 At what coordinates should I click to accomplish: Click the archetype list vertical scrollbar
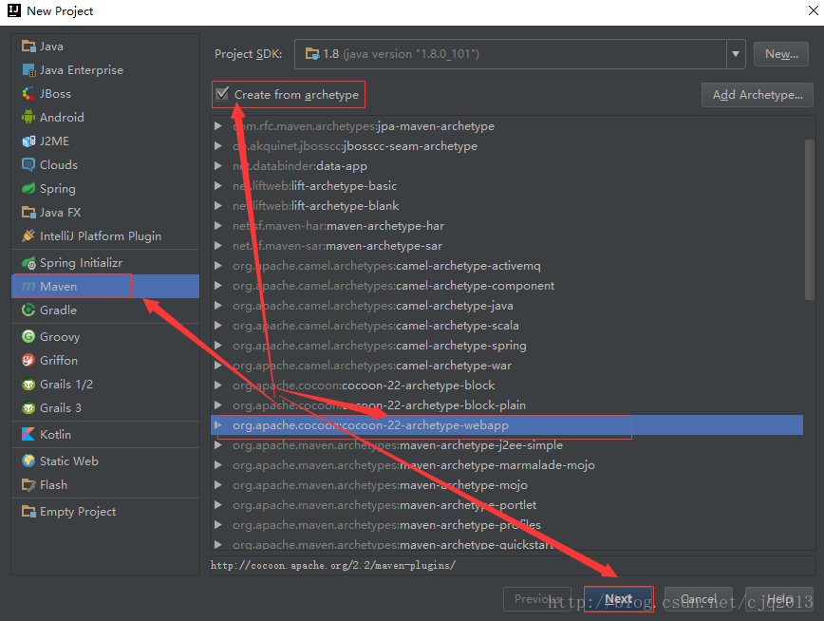(x=809, y=219)
